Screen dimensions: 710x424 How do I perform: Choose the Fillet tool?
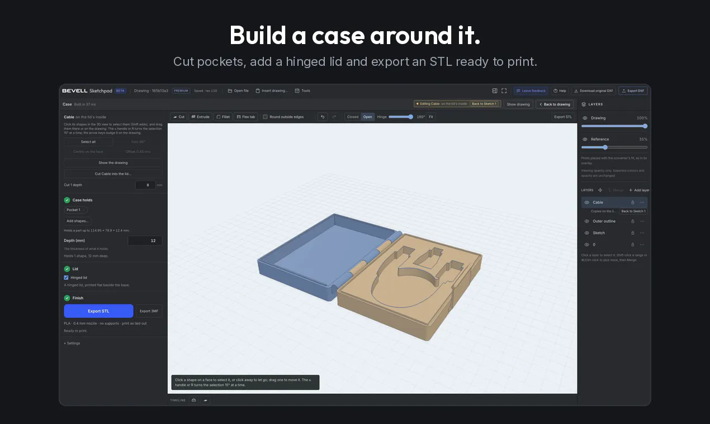coord(223,117)
